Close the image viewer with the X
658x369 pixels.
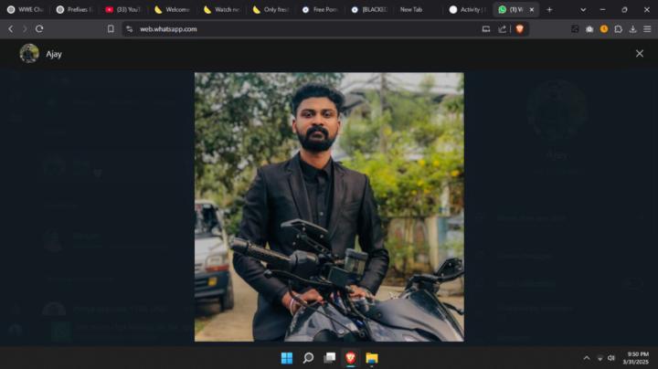[x=639, y=54]
